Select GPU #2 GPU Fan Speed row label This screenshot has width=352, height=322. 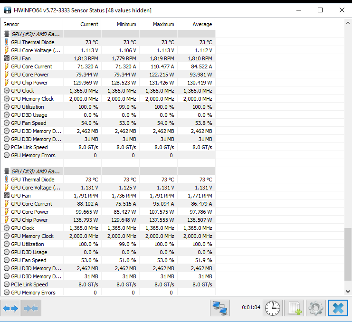[29, 123]
